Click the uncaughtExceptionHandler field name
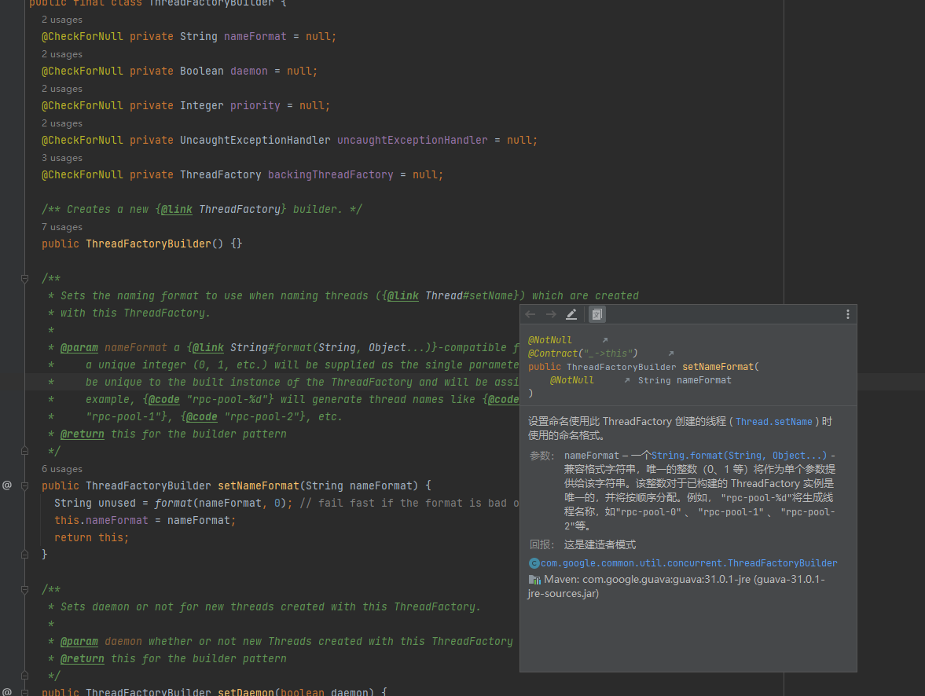Viewport: 925px width, 696px height. [412, 141]
